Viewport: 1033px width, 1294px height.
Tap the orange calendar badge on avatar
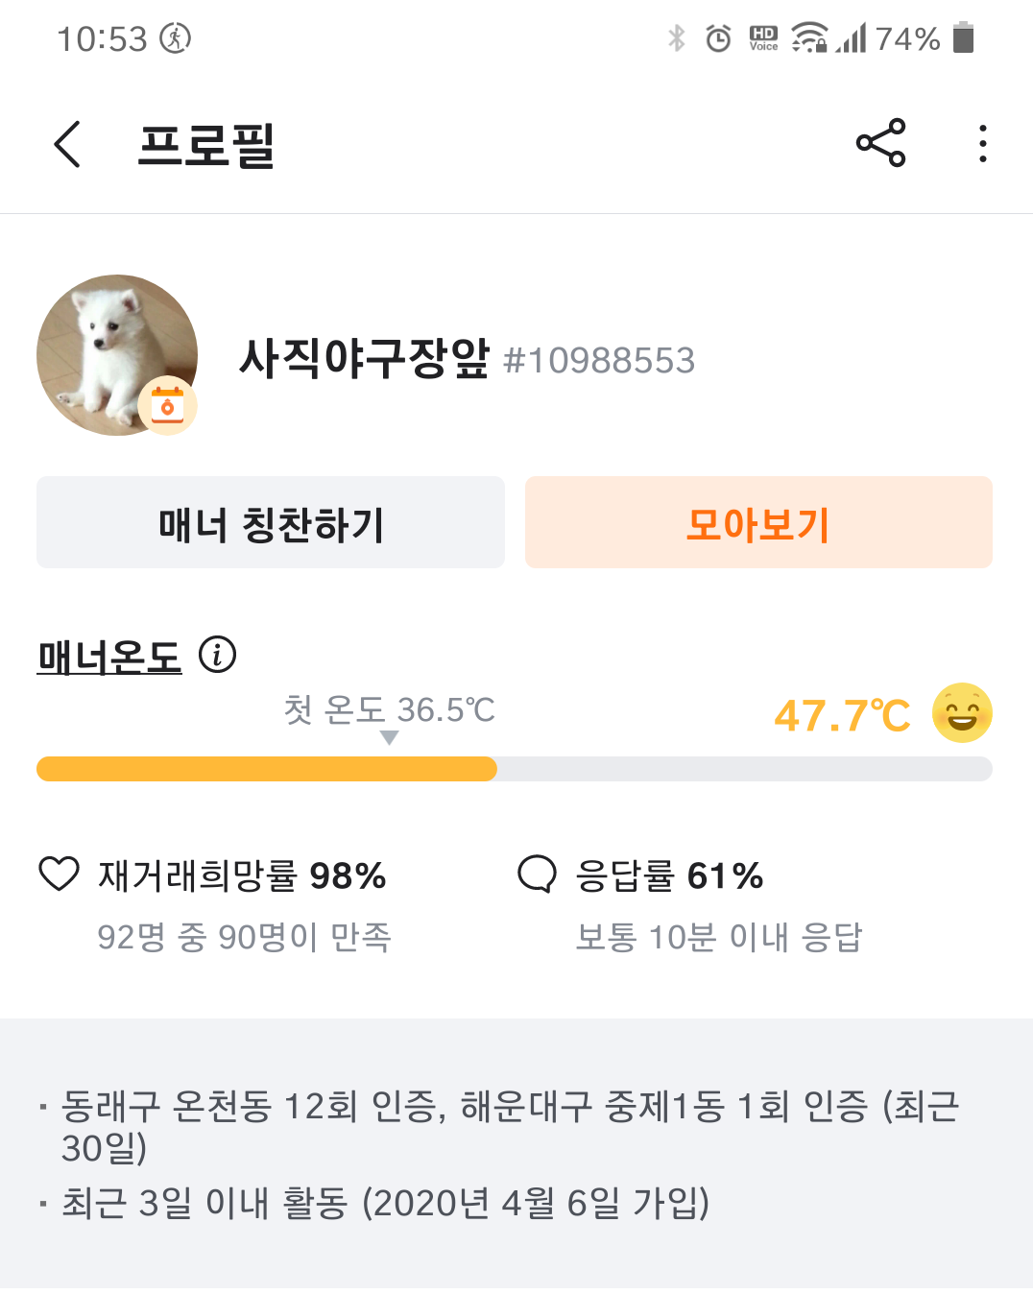coord(168,406)
